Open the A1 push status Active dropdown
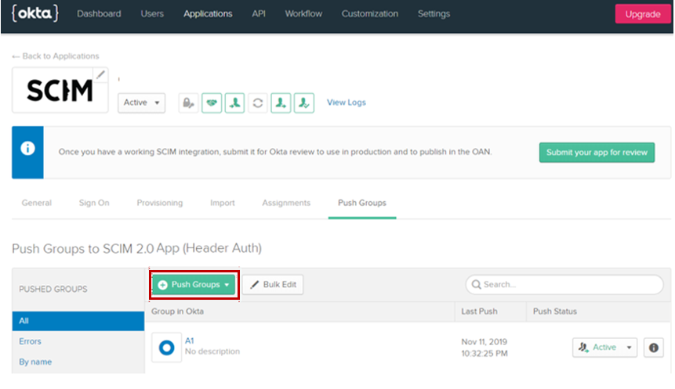The height and width of the screenshot is (389, 675). tap(604, 348)
